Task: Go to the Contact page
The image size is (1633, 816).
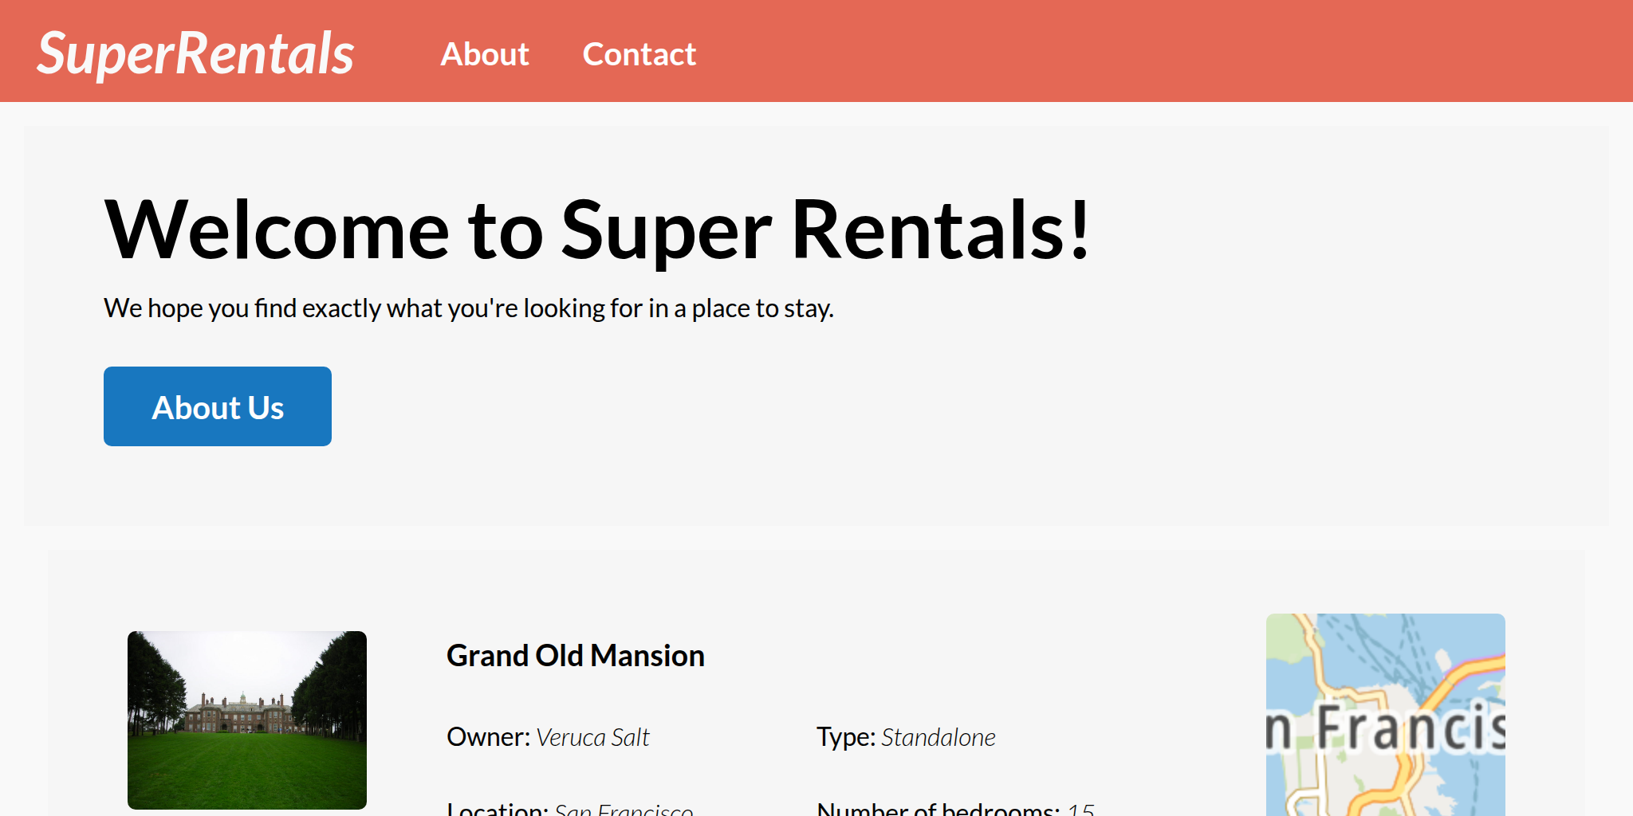Action: [639, 54]
